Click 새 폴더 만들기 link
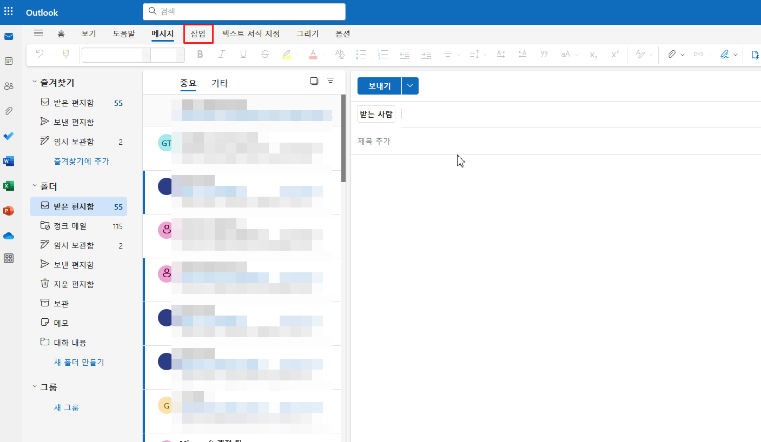761x442 pixels. point(79,362)
